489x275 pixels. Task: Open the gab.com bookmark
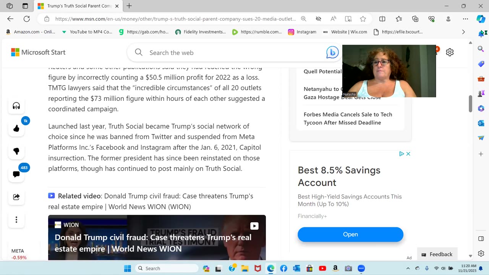[144, 32]
